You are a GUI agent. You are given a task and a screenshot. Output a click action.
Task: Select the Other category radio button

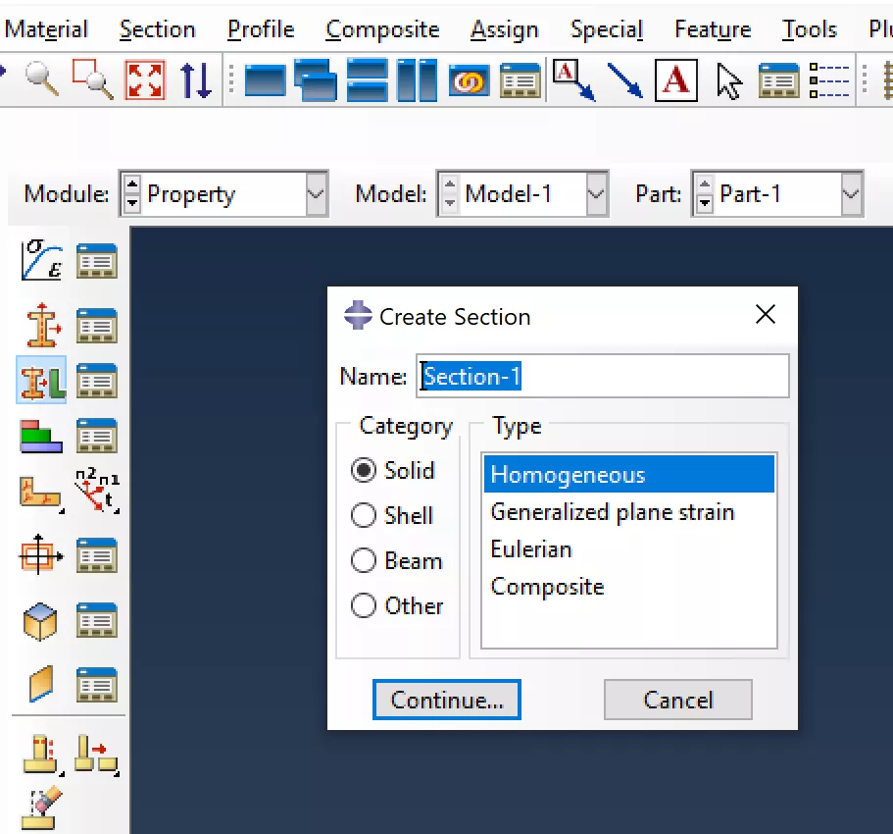tap(364, 605)
